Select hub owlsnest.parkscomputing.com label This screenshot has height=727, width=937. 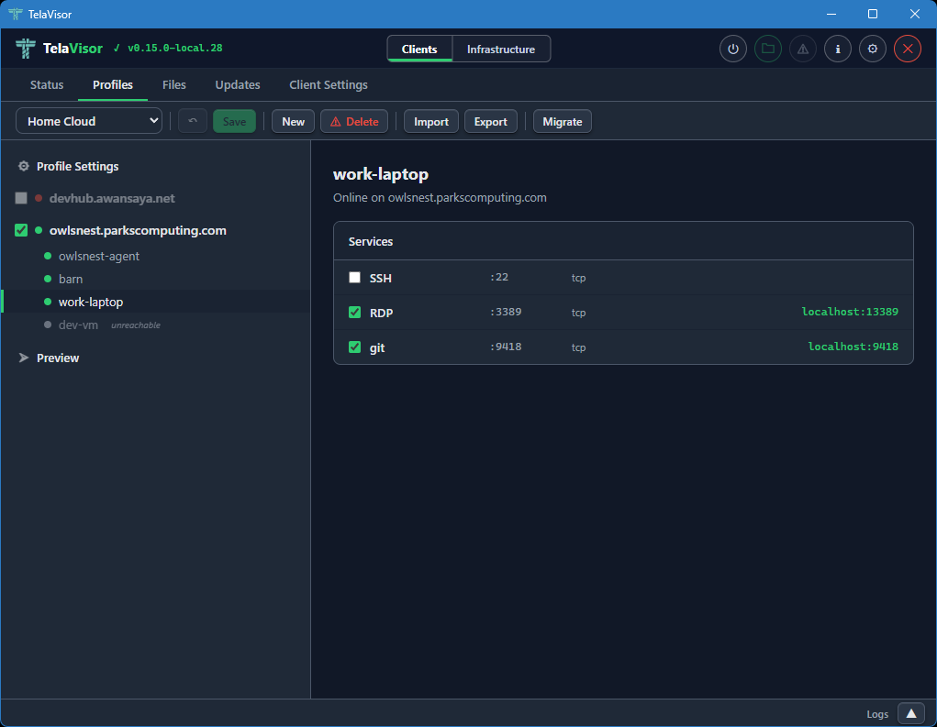click(x=138, y=230)
